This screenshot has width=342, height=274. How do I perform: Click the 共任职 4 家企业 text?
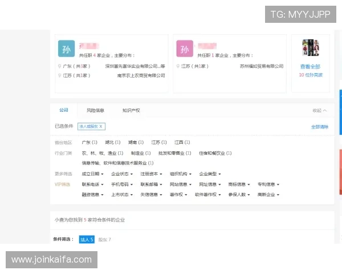click(95, 55)
